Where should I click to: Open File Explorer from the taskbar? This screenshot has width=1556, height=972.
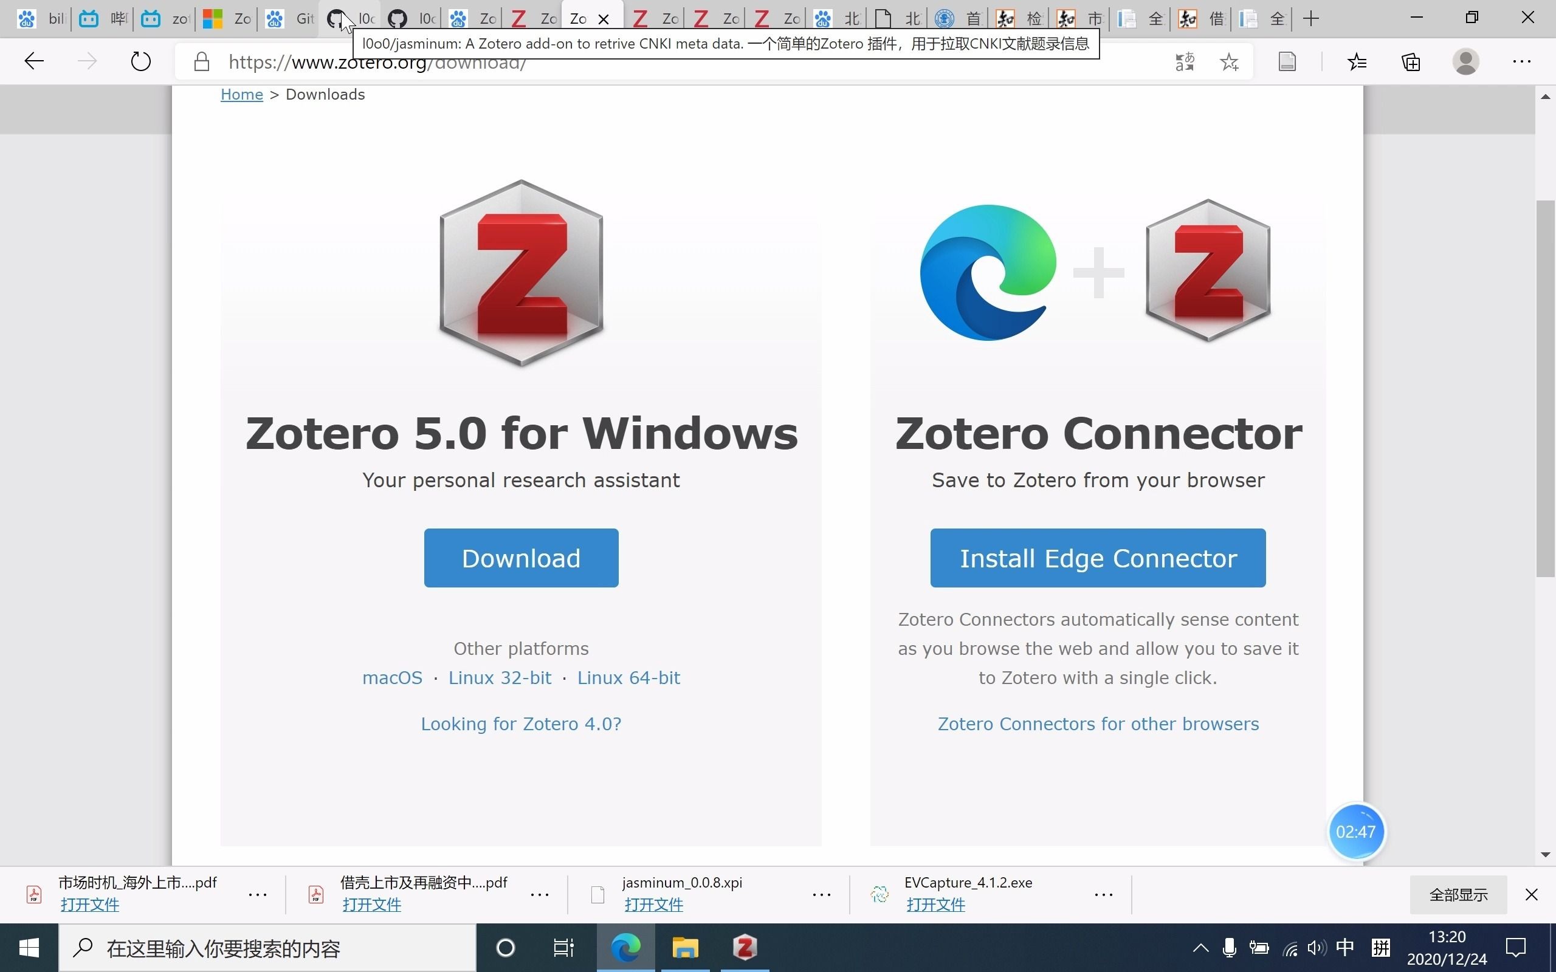pyautogui.click(x=685, y=947)
